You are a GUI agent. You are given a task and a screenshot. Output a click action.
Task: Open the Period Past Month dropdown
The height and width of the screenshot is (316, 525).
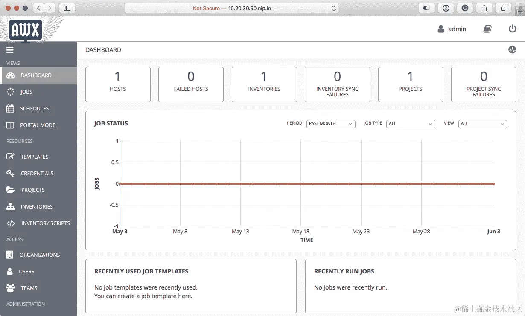(331, 124)
